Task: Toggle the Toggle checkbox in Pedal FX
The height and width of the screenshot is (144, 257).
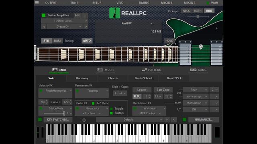Action: tap(112, 109)
